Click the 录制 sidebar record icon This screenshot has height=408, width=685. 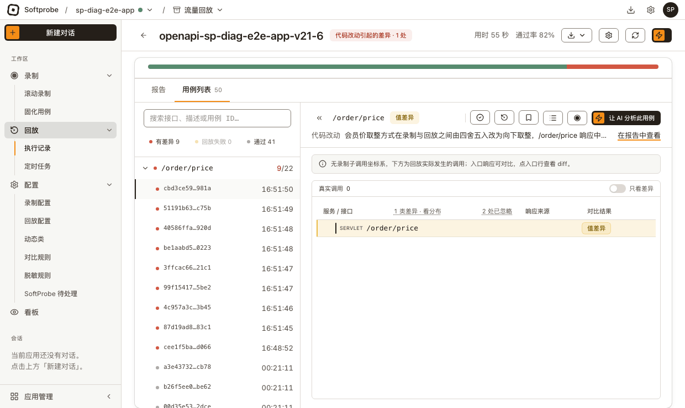click(14, 76)
